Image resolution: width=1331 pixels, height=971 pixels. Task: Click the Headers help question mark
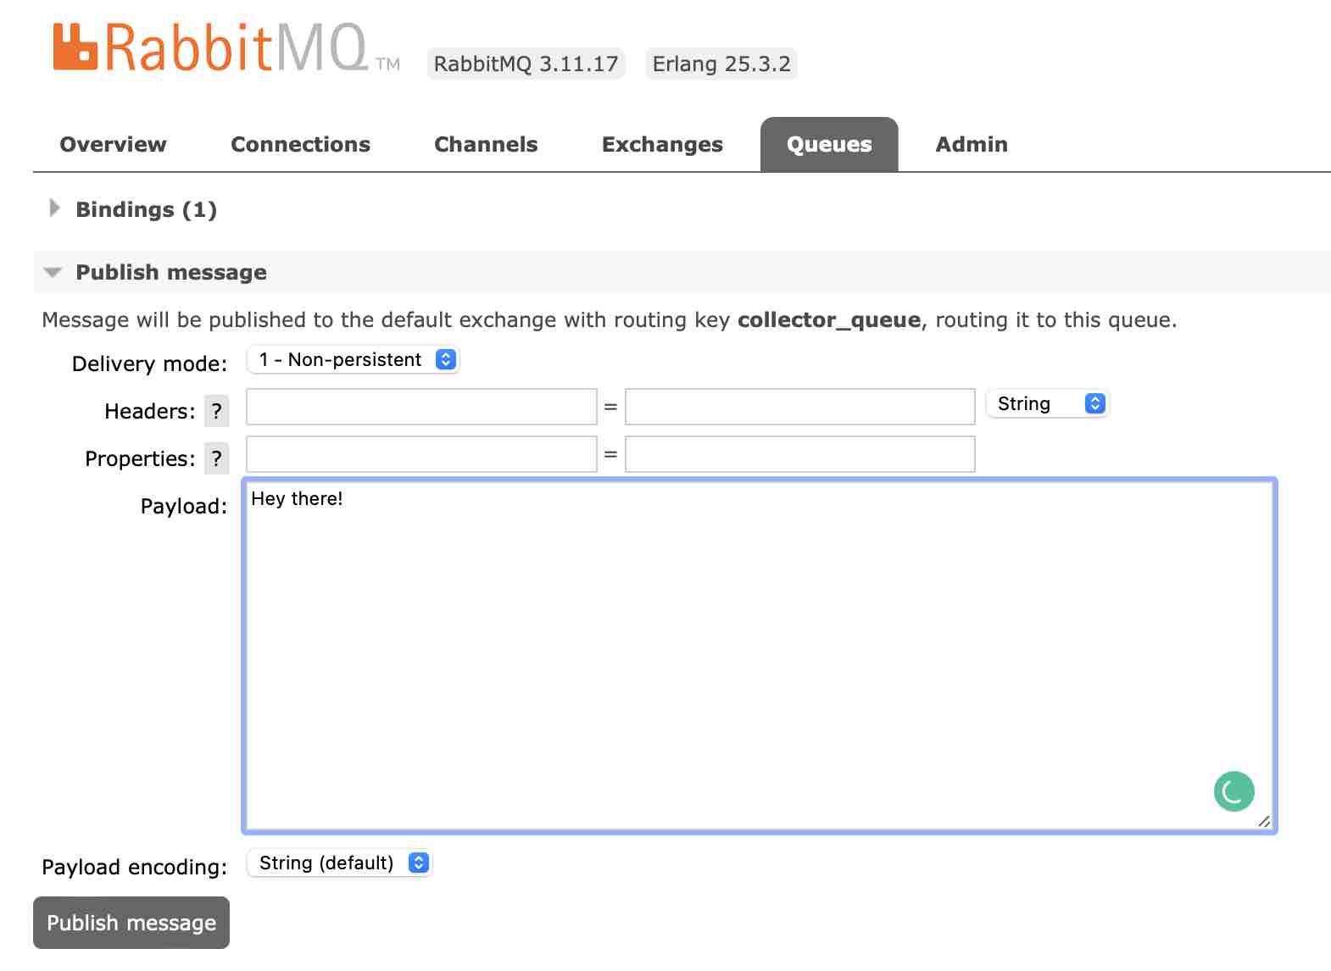217,411
